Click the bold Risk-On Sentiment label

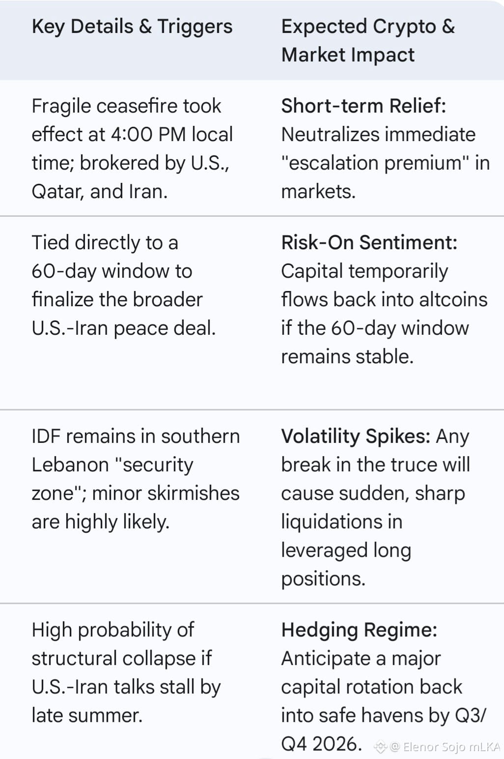[x=369, y=242]
